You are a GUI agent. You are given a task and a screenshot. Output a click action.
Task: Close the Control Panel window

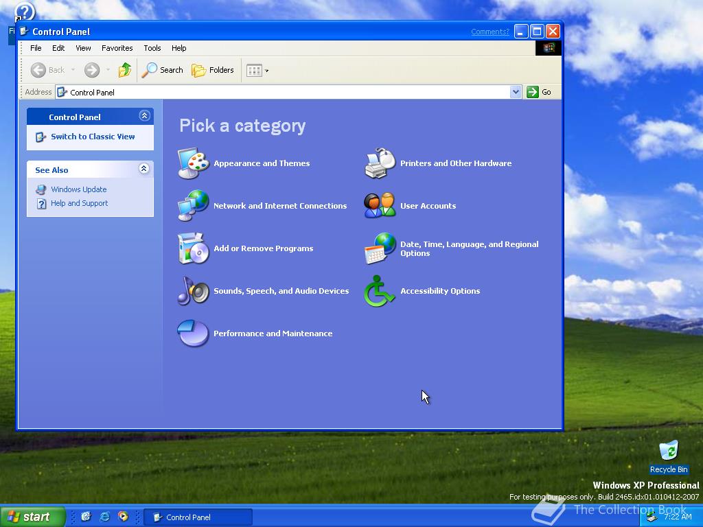point(553,32)
